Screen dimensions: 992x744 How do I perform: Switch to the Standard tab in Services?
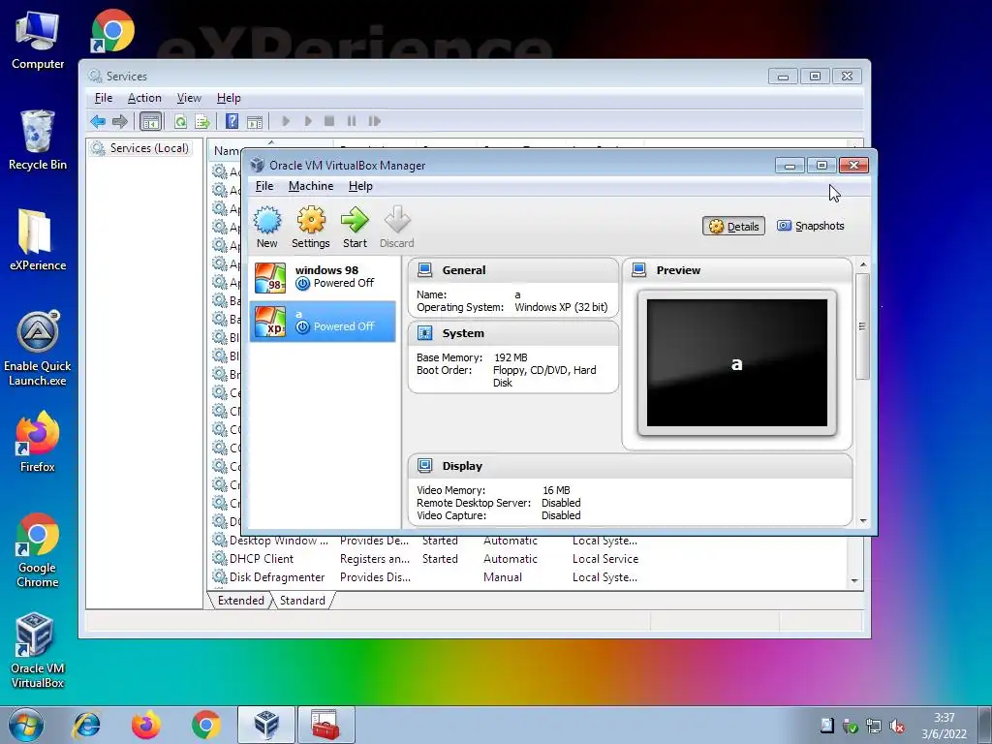(302, 601)
